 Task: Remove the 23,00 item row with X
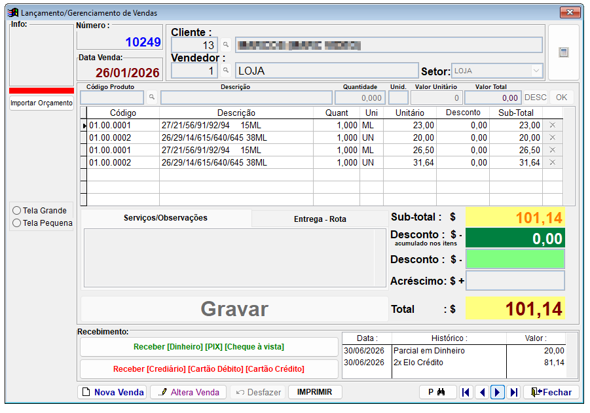pos(552,125)
